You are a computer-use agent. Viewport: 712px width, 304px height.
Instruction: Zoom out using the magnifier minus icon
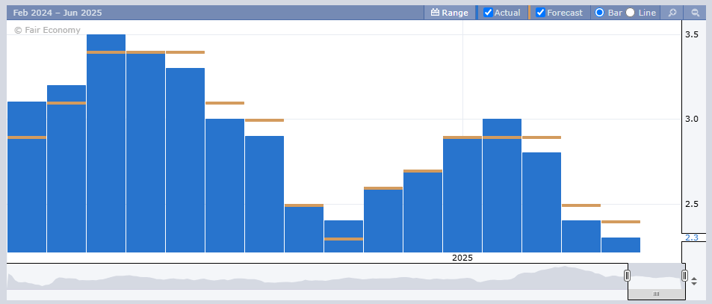[695, 13]
